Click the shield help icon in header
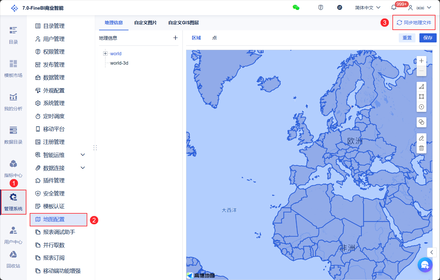Image resolution: width=440 pixels, height=280 pixels. (x=321, y=8)
